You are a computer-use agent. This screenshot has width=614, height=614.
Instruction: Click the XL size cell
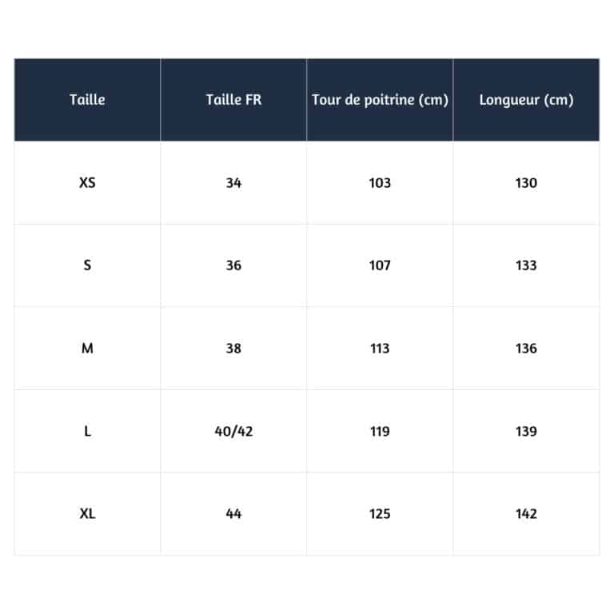point(87,514)
